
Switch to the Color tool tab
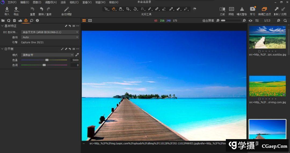point(26,20)
